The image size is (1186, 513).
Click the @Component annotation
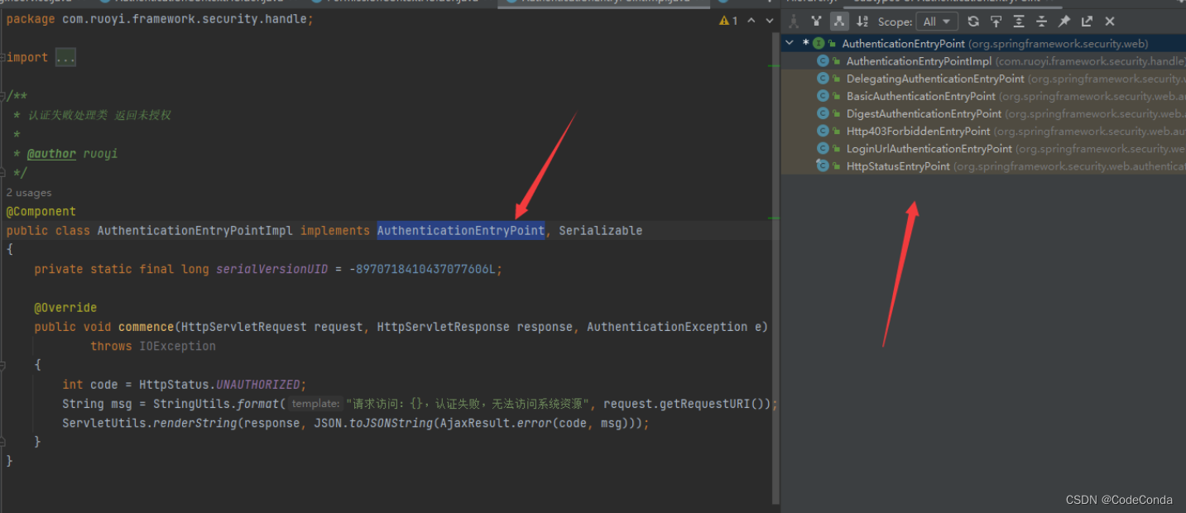(x=41, y=212)
